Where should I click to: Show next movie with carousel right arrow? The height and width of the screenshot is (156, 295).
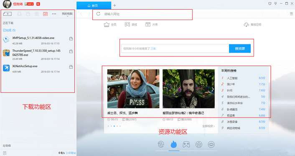(213, 89)
